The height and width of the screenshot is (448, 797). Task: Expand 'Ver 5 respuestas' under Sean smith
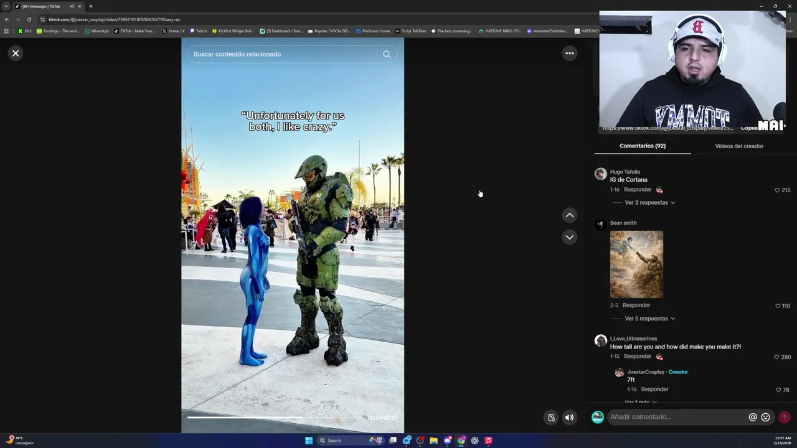(649, 319)
